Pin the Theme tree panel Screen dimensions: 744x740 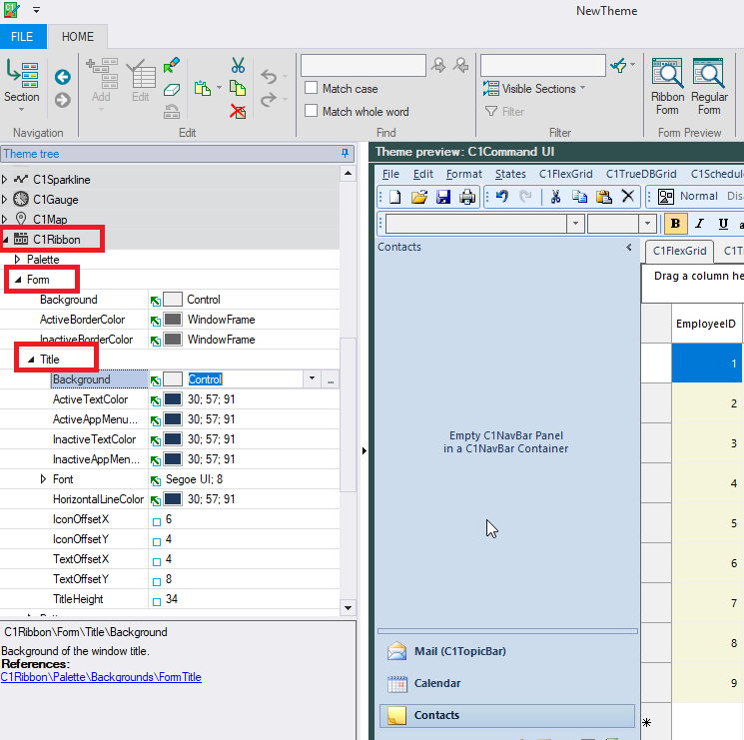(x=345, y=153)
